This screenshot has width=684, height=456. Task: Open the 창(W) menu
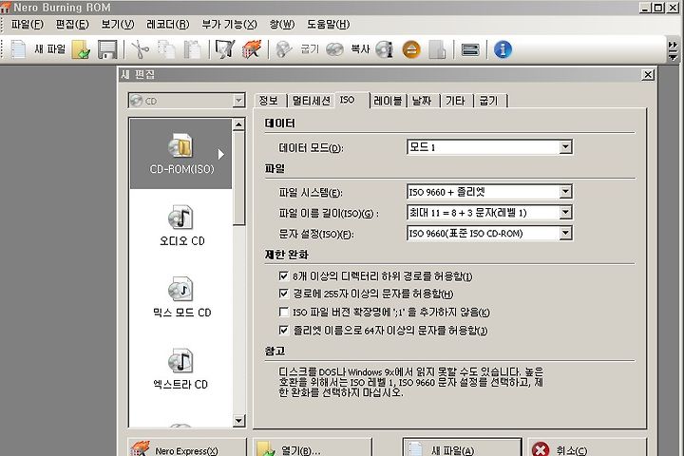click(282, 25)
